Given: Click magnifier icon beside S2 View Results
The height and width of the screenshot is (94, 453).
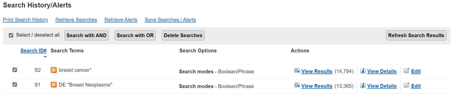Looking at the screenshot, I should tap(297, 71).
